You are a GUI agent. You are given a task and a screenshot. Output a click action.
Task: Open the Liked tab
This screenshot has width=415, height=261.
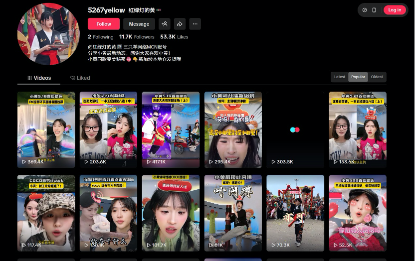pyautogui.click(x=80, y=78)
